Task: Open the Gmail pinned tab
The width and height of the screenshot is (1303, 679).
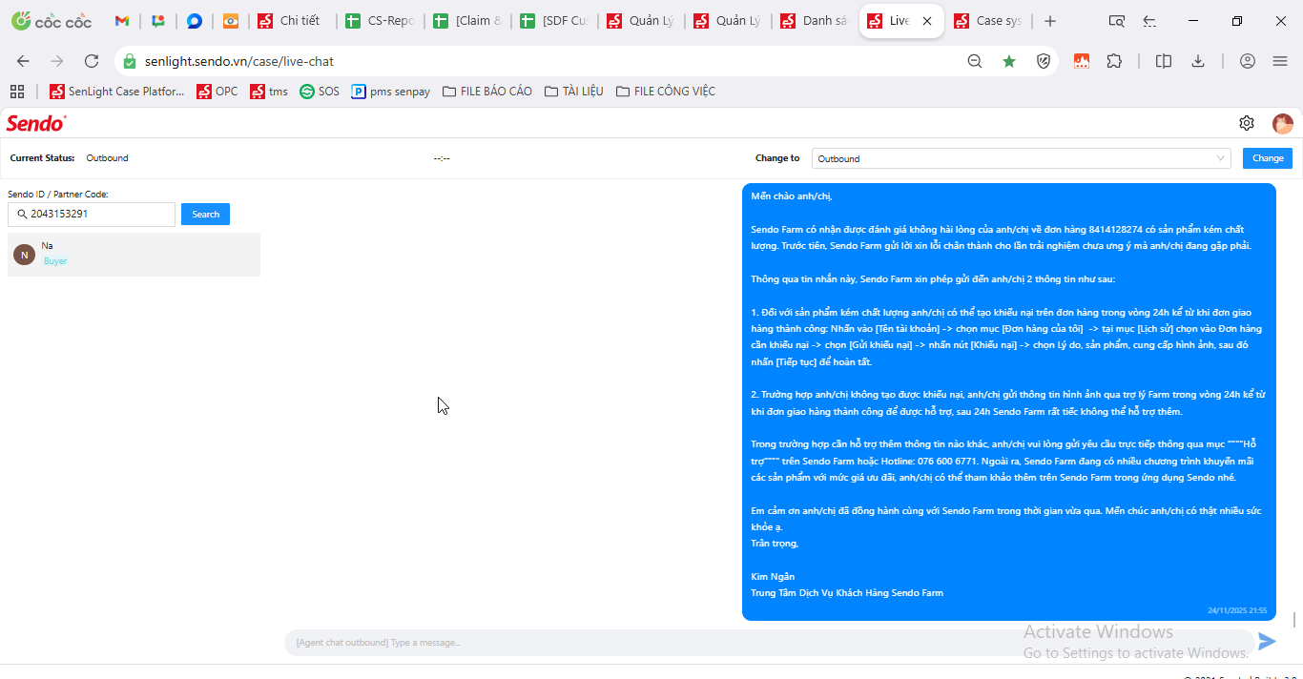Action: coord(121,21)
